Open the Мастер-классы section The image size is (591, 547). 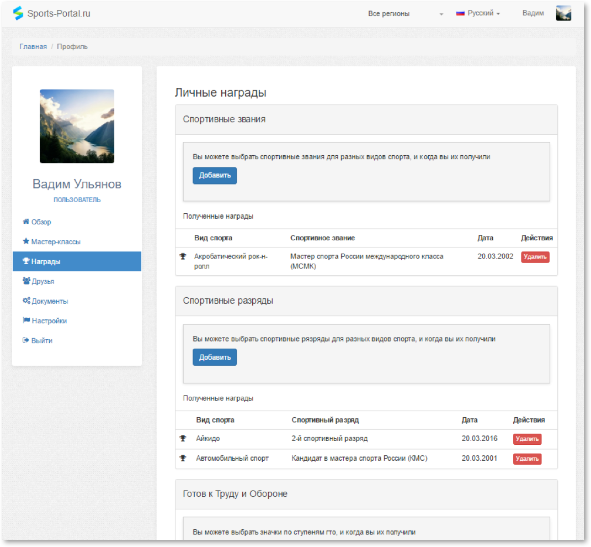point(77,241)
